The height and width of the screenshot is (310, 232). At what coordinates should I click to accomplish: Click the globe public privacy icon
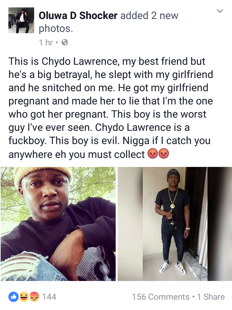tap(65, 42)
